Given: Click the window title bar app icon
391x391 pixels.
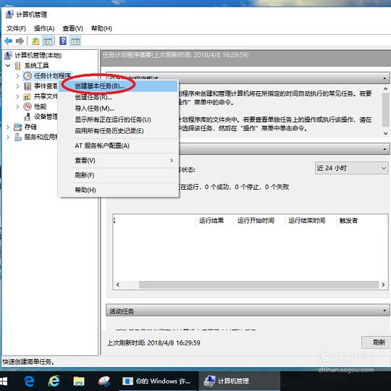Looking at the screenshot, I should (9, 14).
